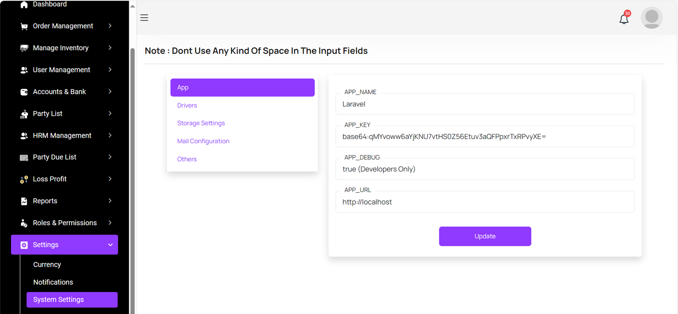Expand the Roles & Permissions arrow
This screenshot has height=314, width=678.
pos(110,223)
